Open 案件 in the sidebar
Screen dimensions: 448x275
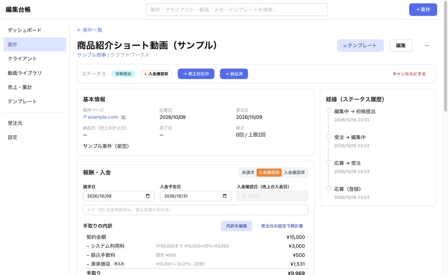[x=35, y=45]
